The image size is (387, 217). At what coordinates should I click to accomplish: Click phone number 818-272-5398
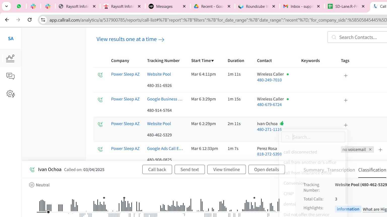[269, 154]
